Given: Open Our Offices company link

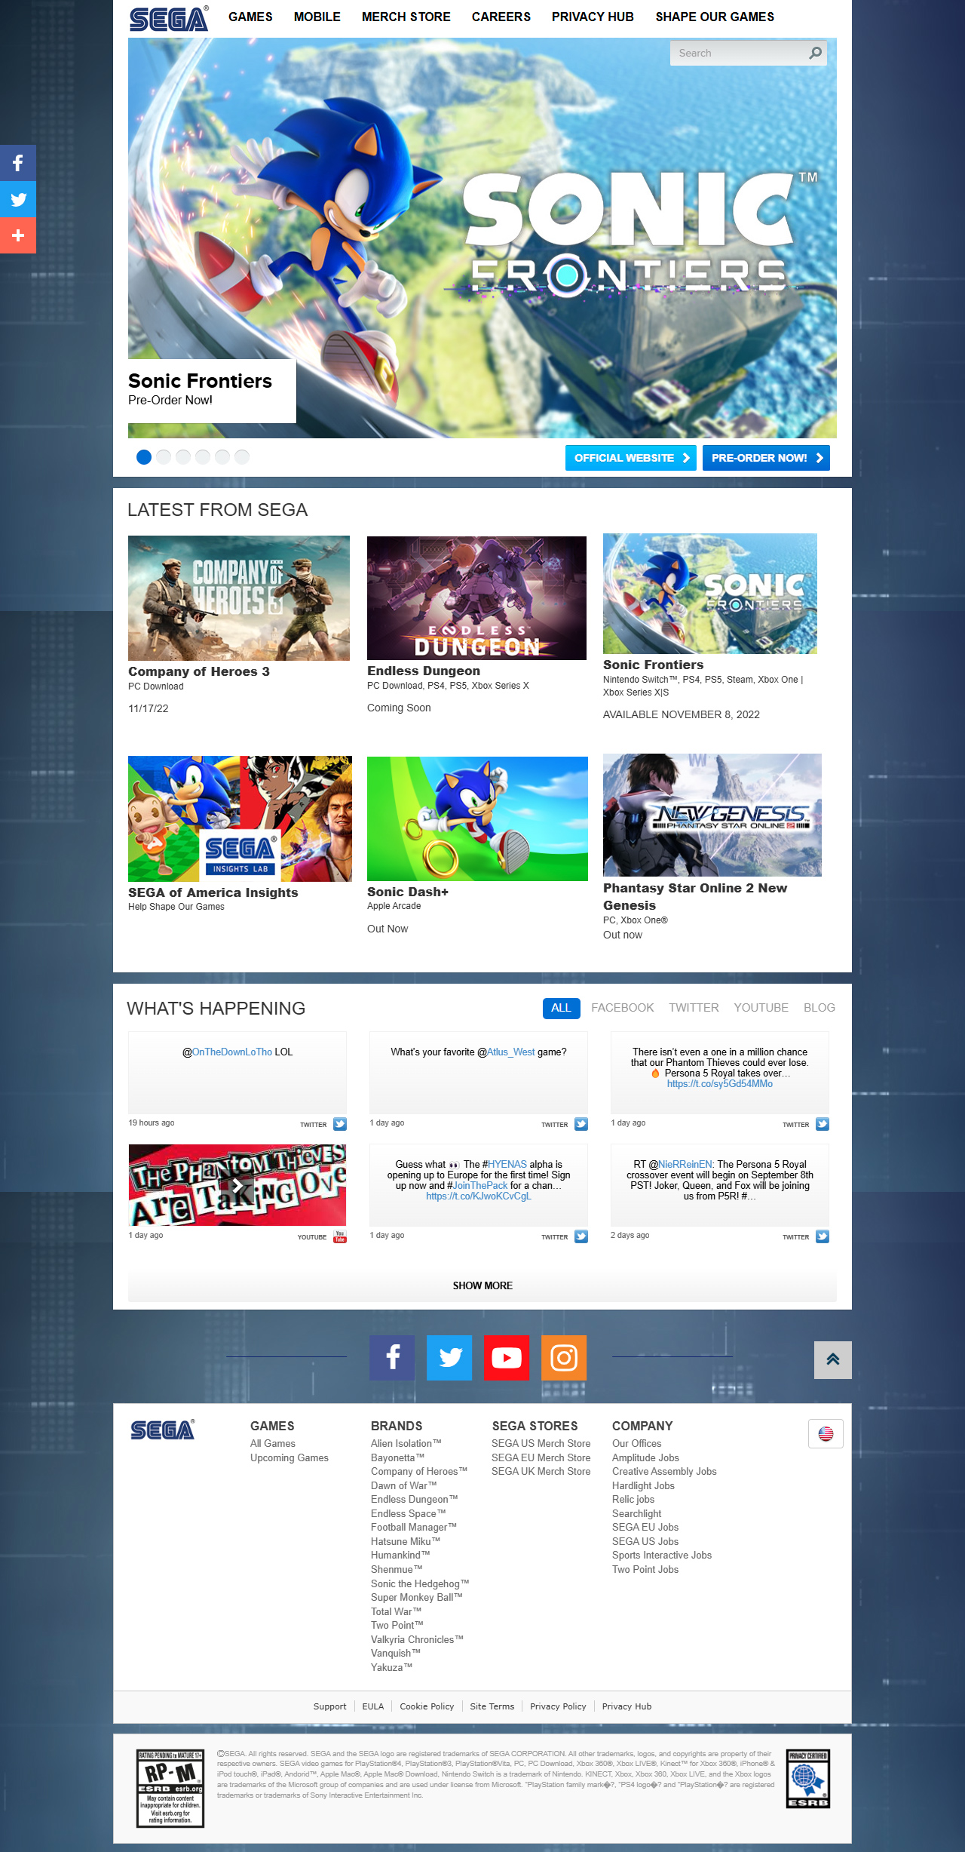Looking at the screenshot, I should [x=637, y=1443].
